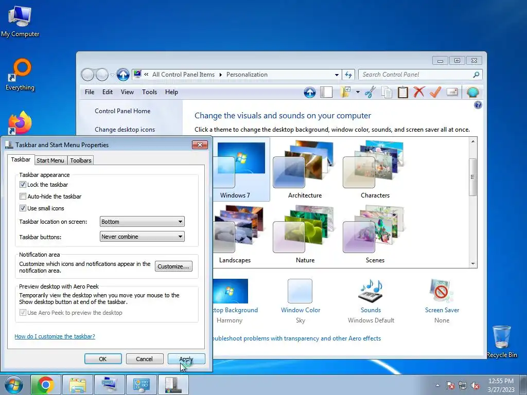
Task: Open How do I customize the taskbar link
Action: click(55, 336)
